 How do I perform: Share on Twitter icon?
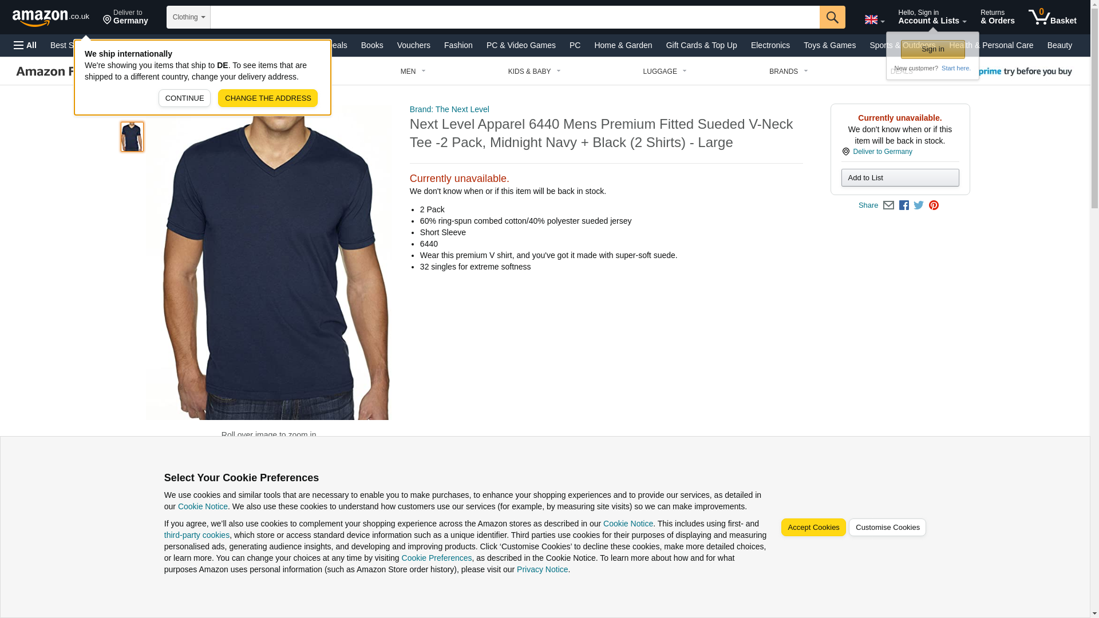919,205
